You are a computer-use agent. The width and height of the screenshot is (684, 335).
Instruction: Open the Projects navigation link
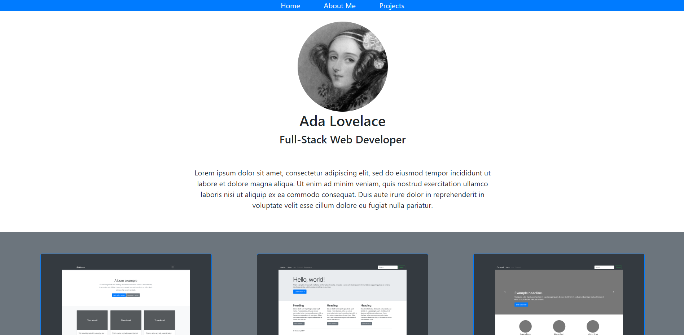tap(391, 6)
